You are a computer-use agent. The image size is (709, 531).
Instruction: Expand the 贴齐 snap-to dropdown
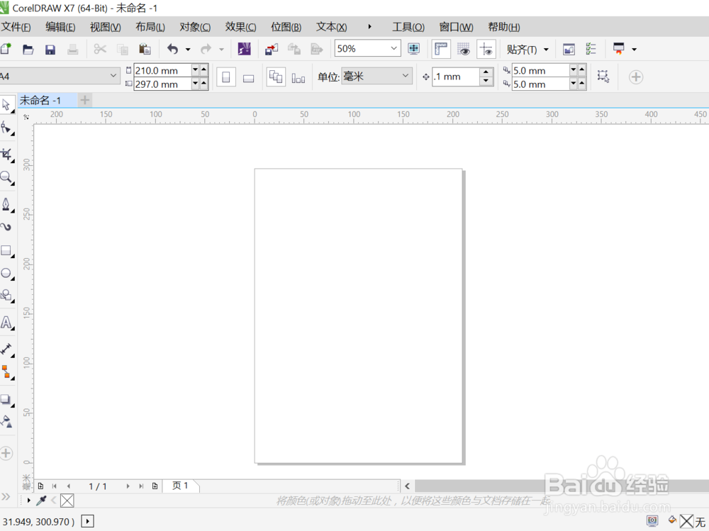tap(546, 50)
